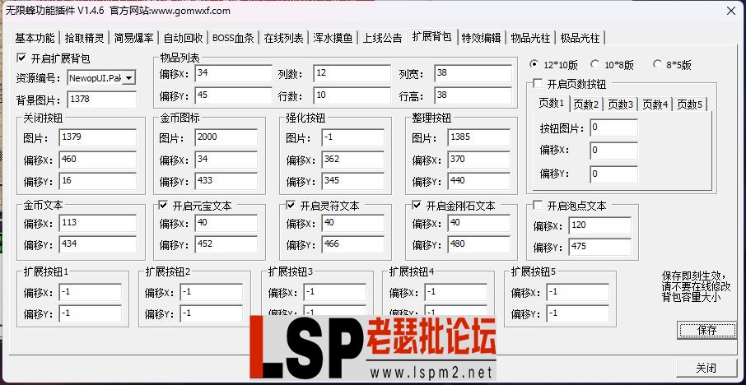The image size is (746, 385).
Task: Open the BOSS血条 tab
Action: point(233,38)
